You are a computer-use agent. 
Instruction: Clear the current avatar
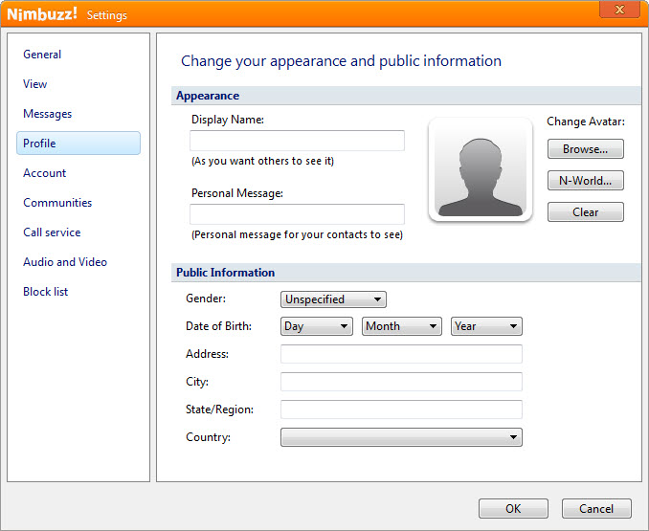pyautogui.click(x=585, y=212)
